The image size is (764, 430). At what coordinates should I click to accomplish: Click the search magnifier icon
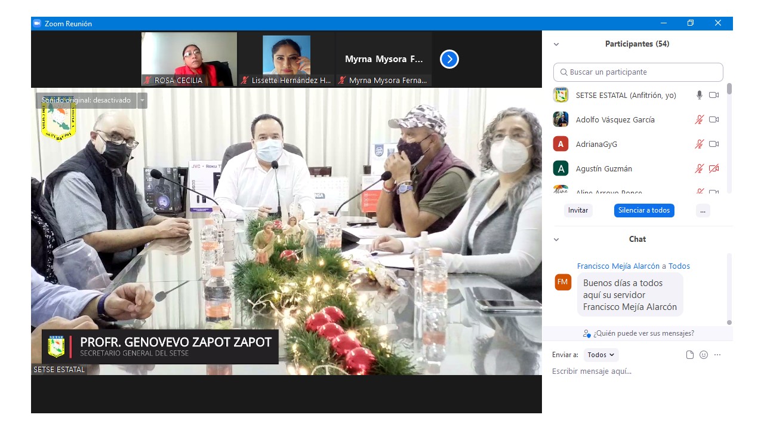tap(563, 72)
